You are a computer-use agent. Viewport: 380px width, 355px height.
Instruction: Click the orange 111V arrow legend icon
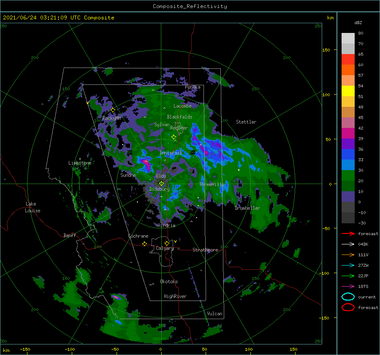pyautogui.click(x=348, y=255)
